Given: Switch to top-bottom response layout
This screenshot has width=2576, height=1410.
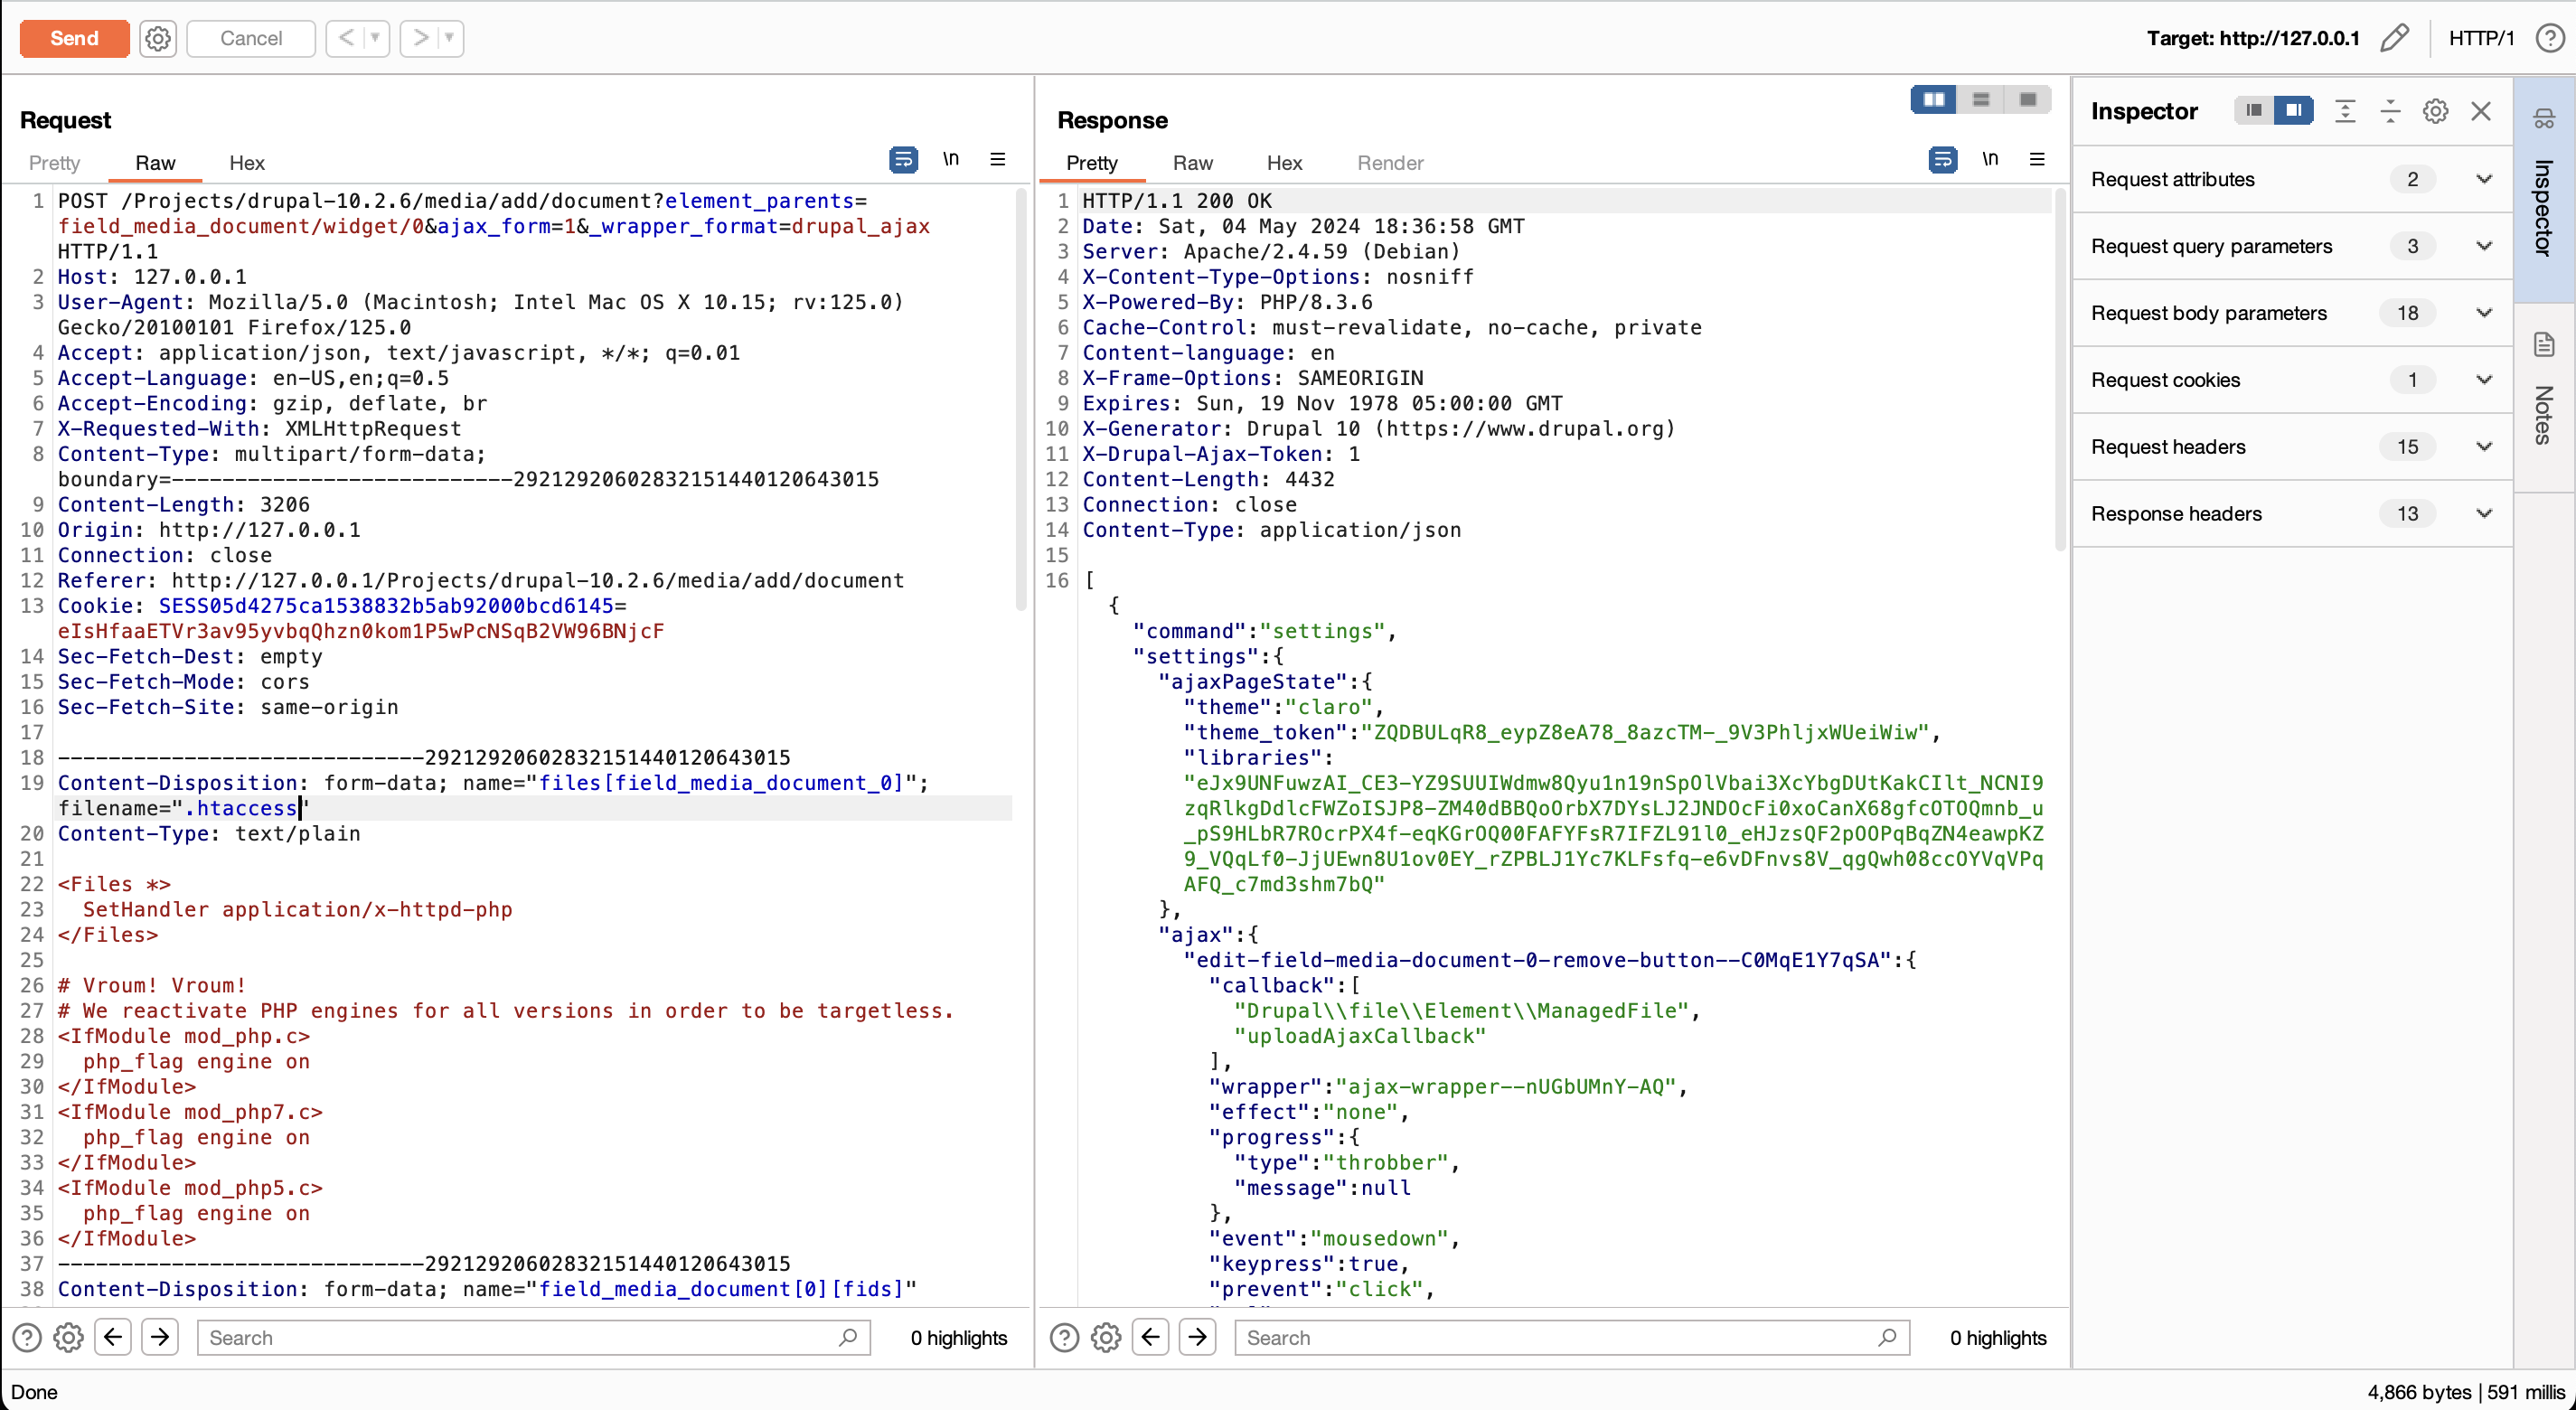Looking at the screenshot, I should 1980,99.
